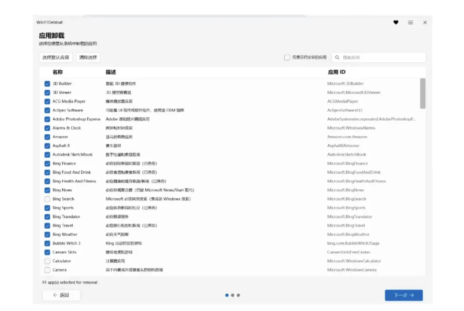Click the 清除选择 button

click(x=88, y=58)
